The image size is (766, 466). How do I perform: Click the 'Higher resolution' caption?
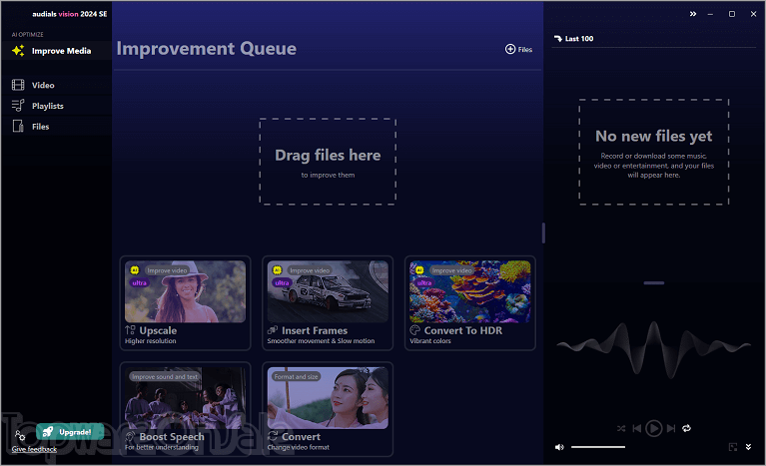click(x=151, y=341)
